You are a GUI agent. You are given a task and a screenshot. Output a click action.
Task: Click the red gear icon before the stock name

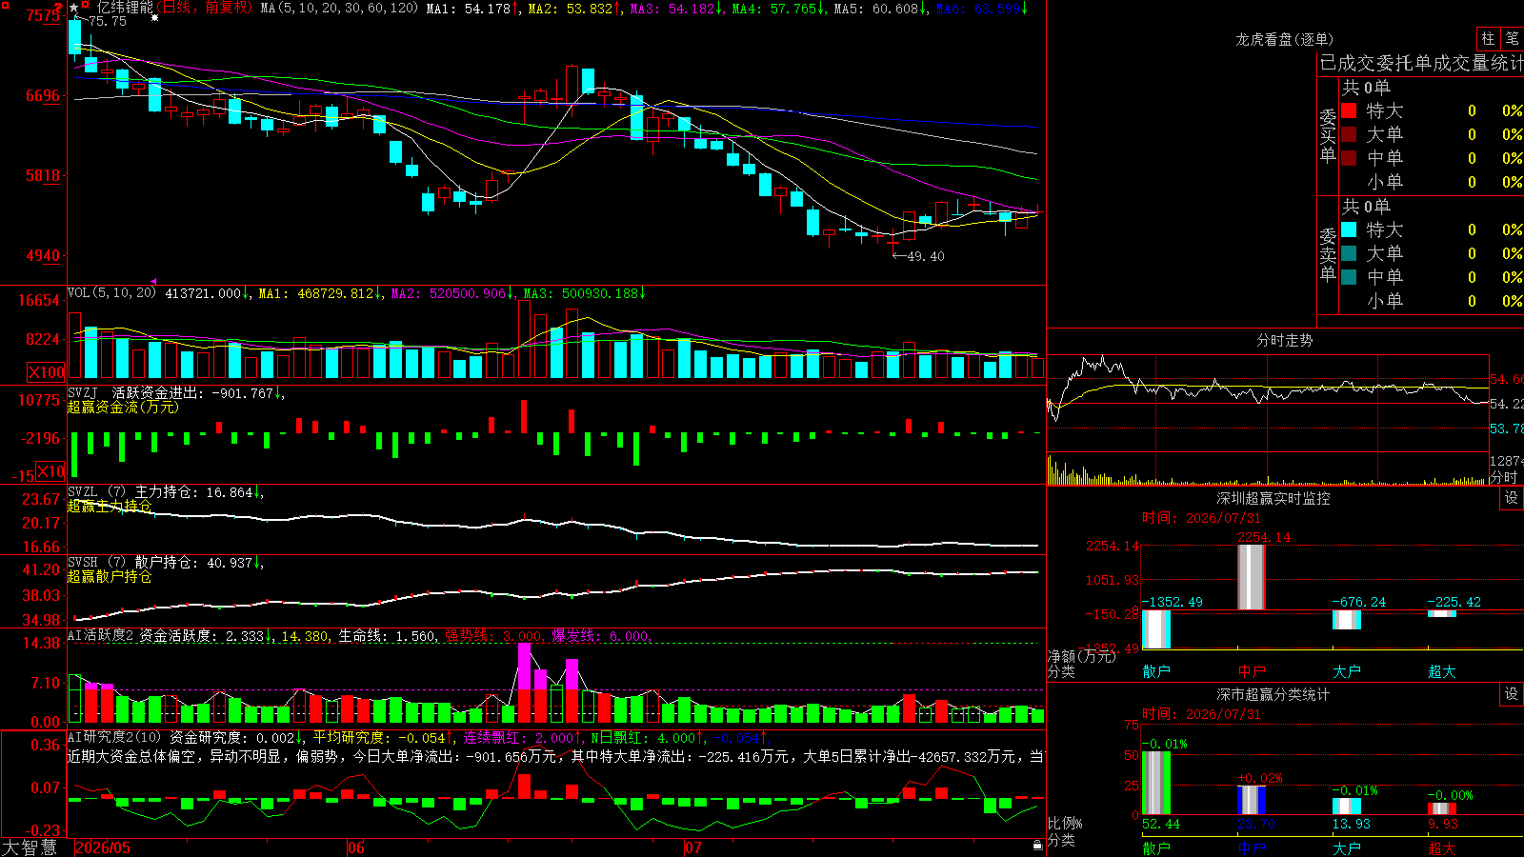[86, 7]
